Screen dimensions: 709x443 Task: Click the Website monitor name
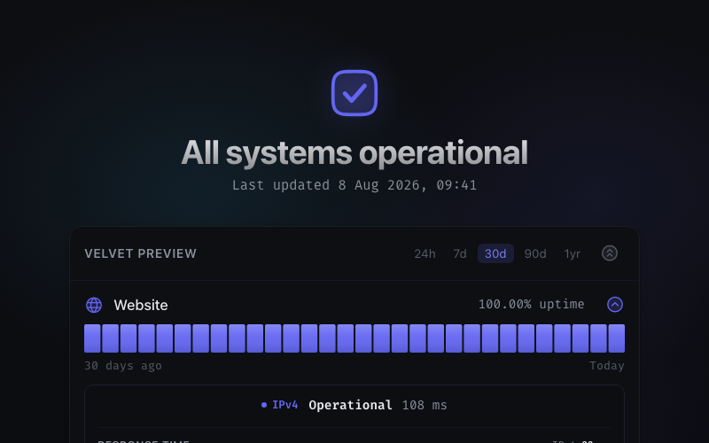[x=141, y=305]
